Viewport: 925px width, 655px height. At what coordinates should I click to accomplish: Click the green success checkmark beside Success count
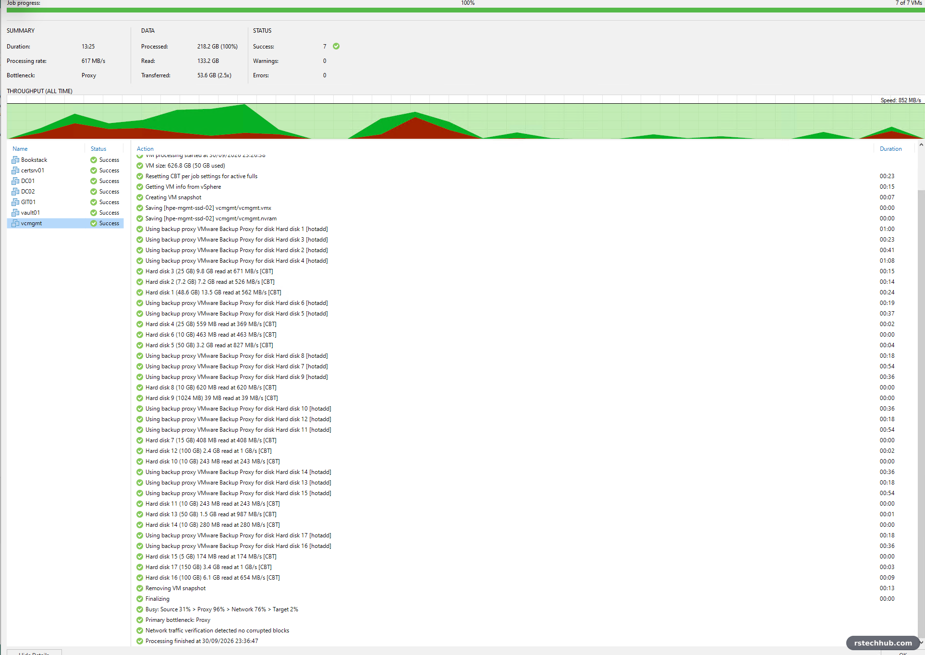pos(336,46)
